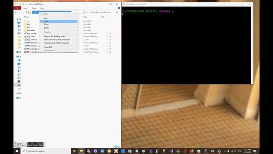Image resolution: width=273 pixels, height=154 pixels.
Task: Open the View ribbon tab
Action: [42, 8]
